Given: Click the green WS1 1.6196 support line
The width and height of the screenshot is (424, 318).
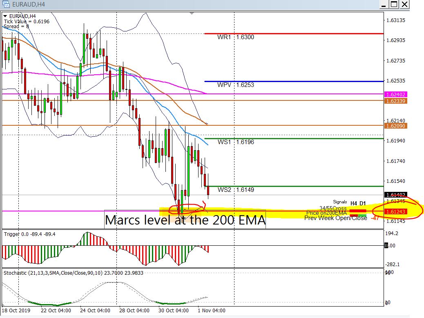Looking at the screenshot, I should (x=294, y=139).
